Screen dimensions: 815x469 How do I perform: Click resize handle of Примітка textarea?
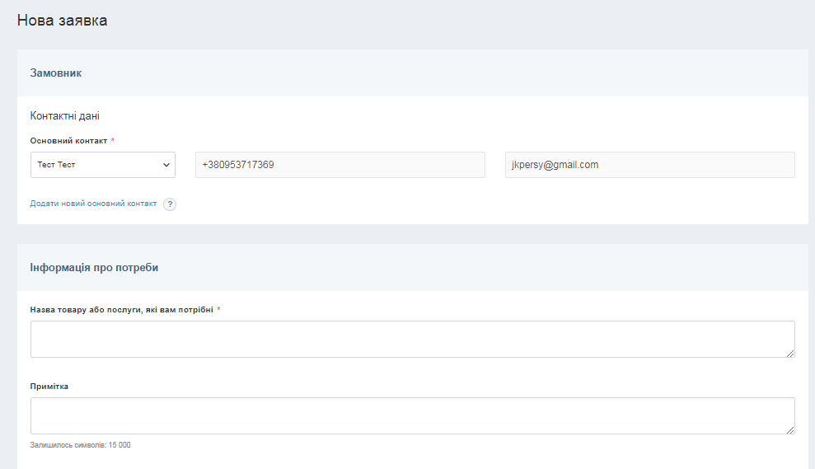[790, 429]
